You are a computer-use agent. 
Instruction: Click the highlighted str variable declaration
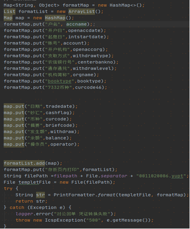(40, 195)
